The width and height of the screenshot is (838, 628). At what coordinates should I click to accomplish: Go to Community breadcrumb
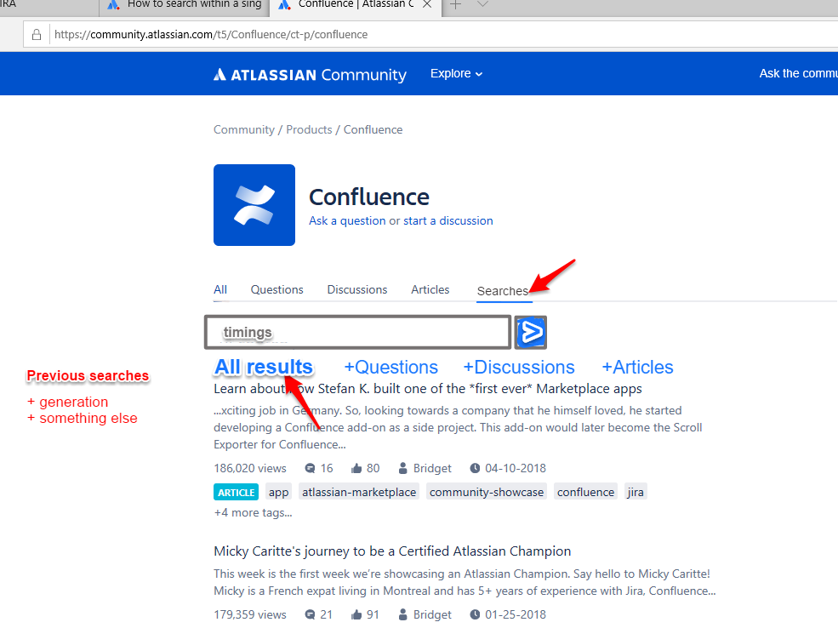243,130
